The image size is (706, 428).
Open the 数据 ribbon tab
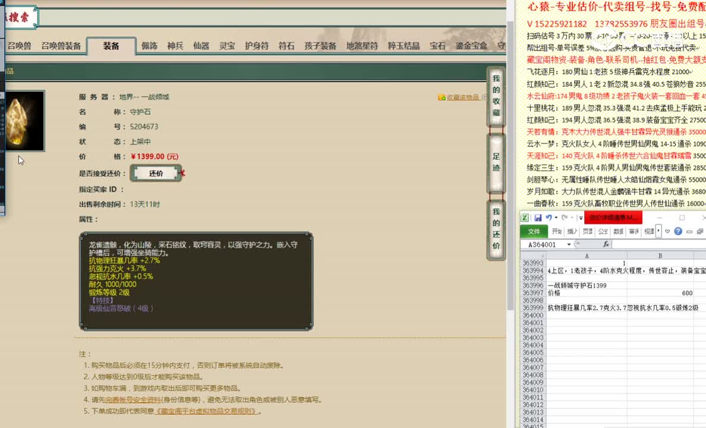(x=618, y=231)
